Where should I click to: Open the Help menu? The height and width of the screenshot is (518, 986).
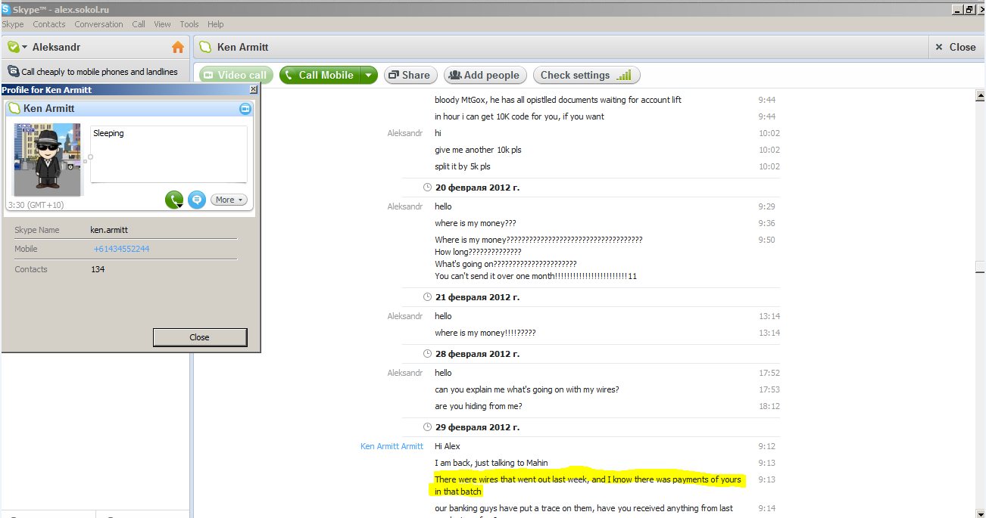click(x=215, y=24)
